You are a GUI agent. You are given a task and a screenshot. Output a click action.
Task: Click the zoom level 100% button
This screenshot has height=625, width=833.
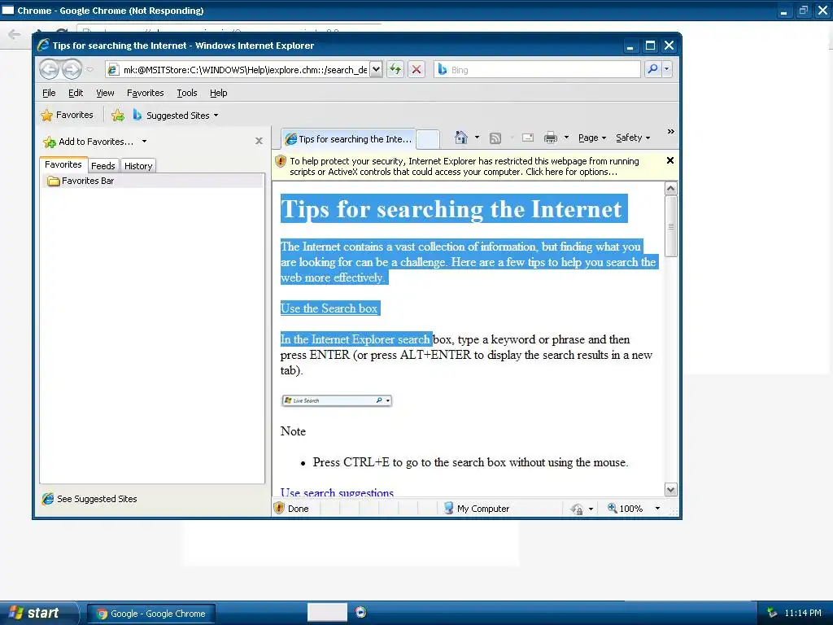coord(625,509)
